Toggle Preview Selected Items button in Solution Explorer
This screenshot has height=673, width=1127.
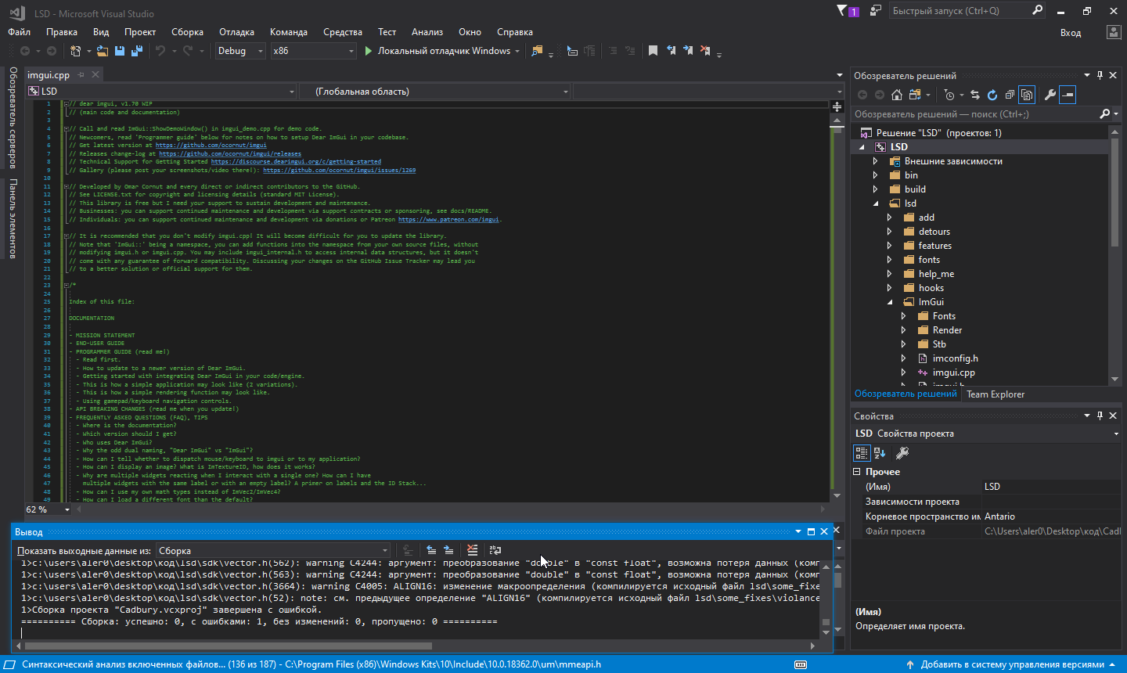click(x=1068, y=95)
